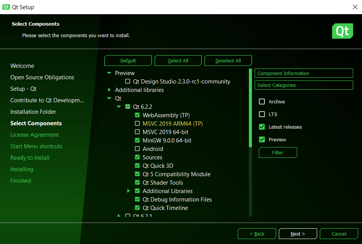Select the Qt Quick Timeline label

(165, 208)
